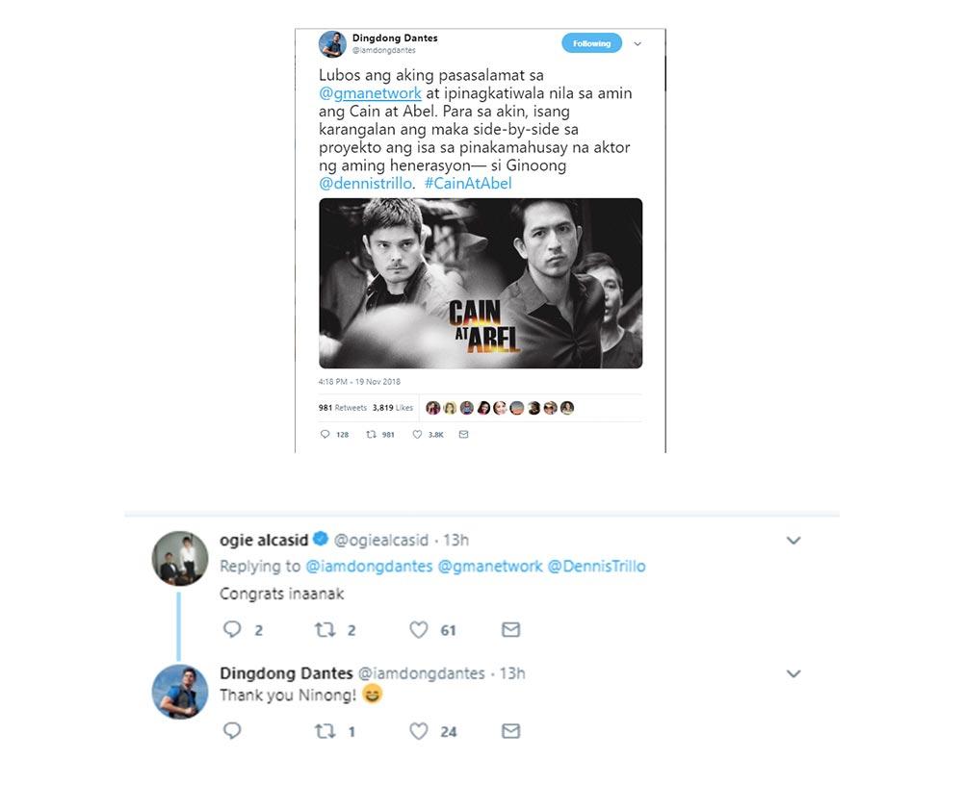
Task: Retweet ogie alcasid's Congrats comment
Action: click(x=325, y=630)
